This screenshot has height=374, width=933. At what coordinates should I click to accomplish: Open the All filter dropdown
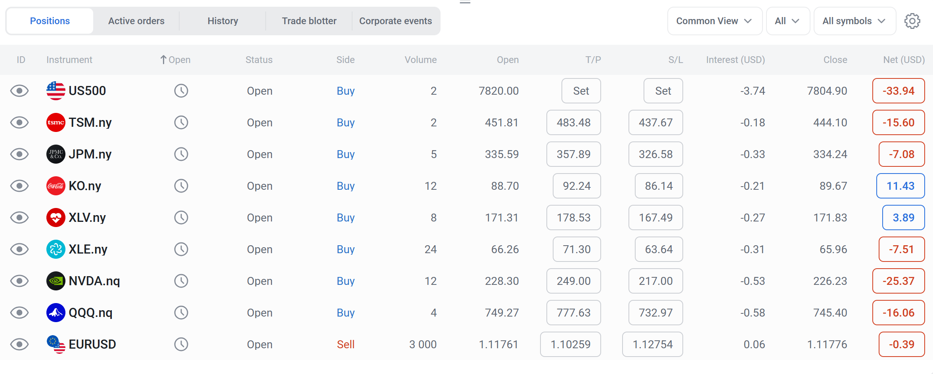click(x=788, y=21)
